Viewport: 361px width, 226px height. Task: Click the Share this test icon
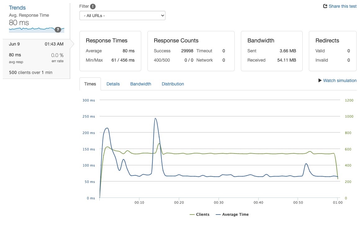tap(325, 6)
